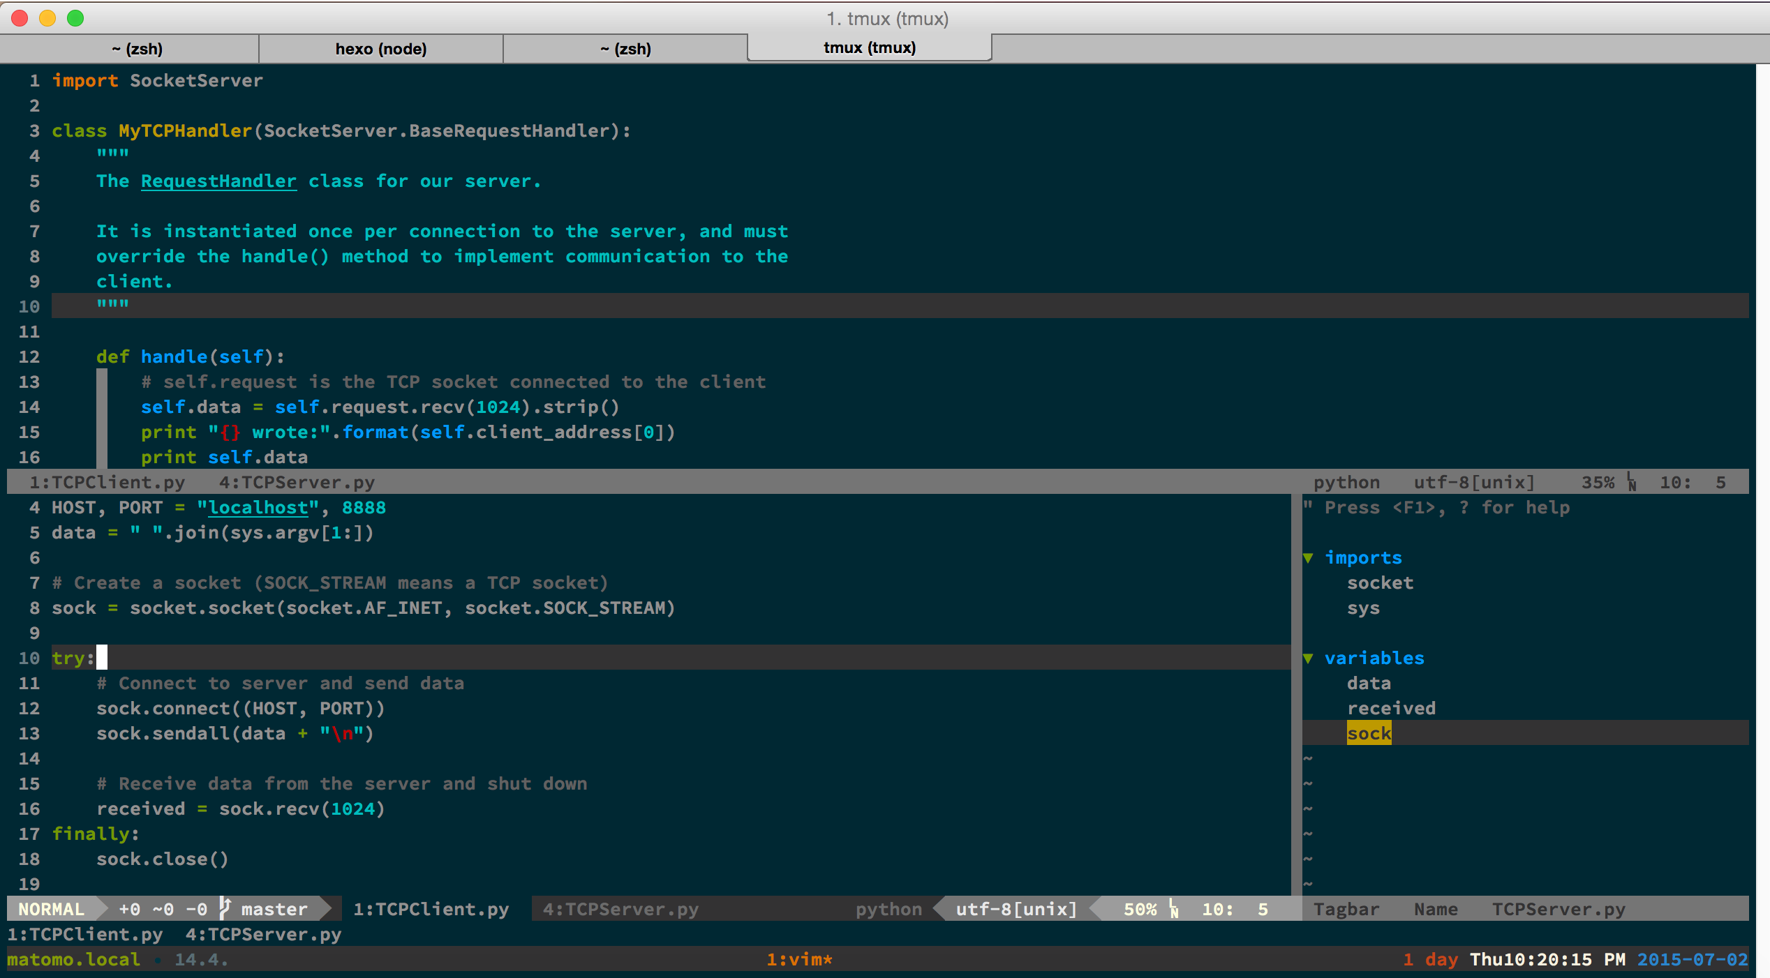Viewport: 1770px width, 978px height.
Task: Click the NORMAL mode indicator
Action: (x=51, y=909)
